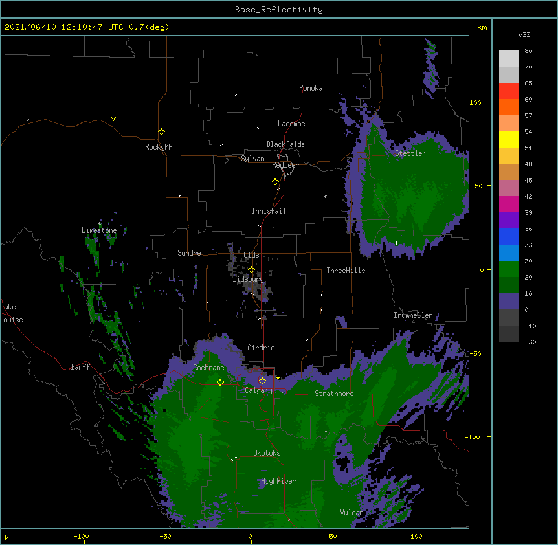Click the Airdrie city label

click(x=262, y=348)
